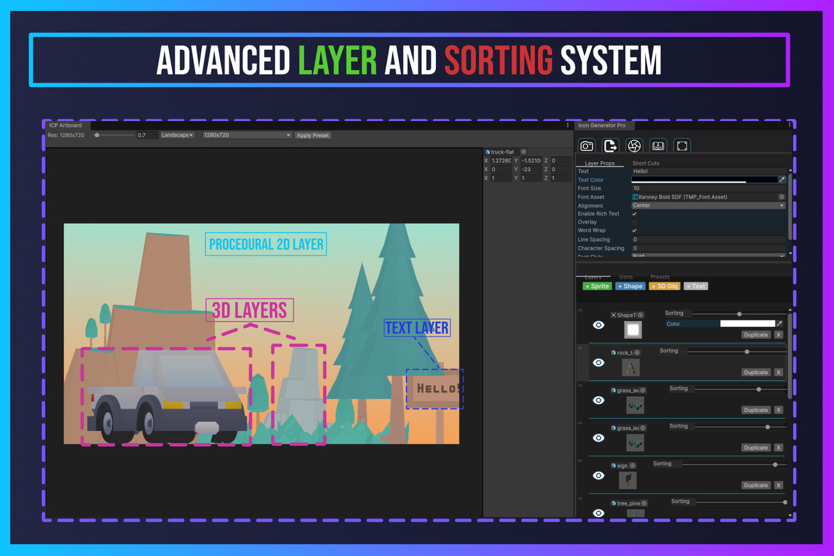Add a new Sprite layer
The image size is (834, 556).
pyautogui.click(x=597, y=286)
